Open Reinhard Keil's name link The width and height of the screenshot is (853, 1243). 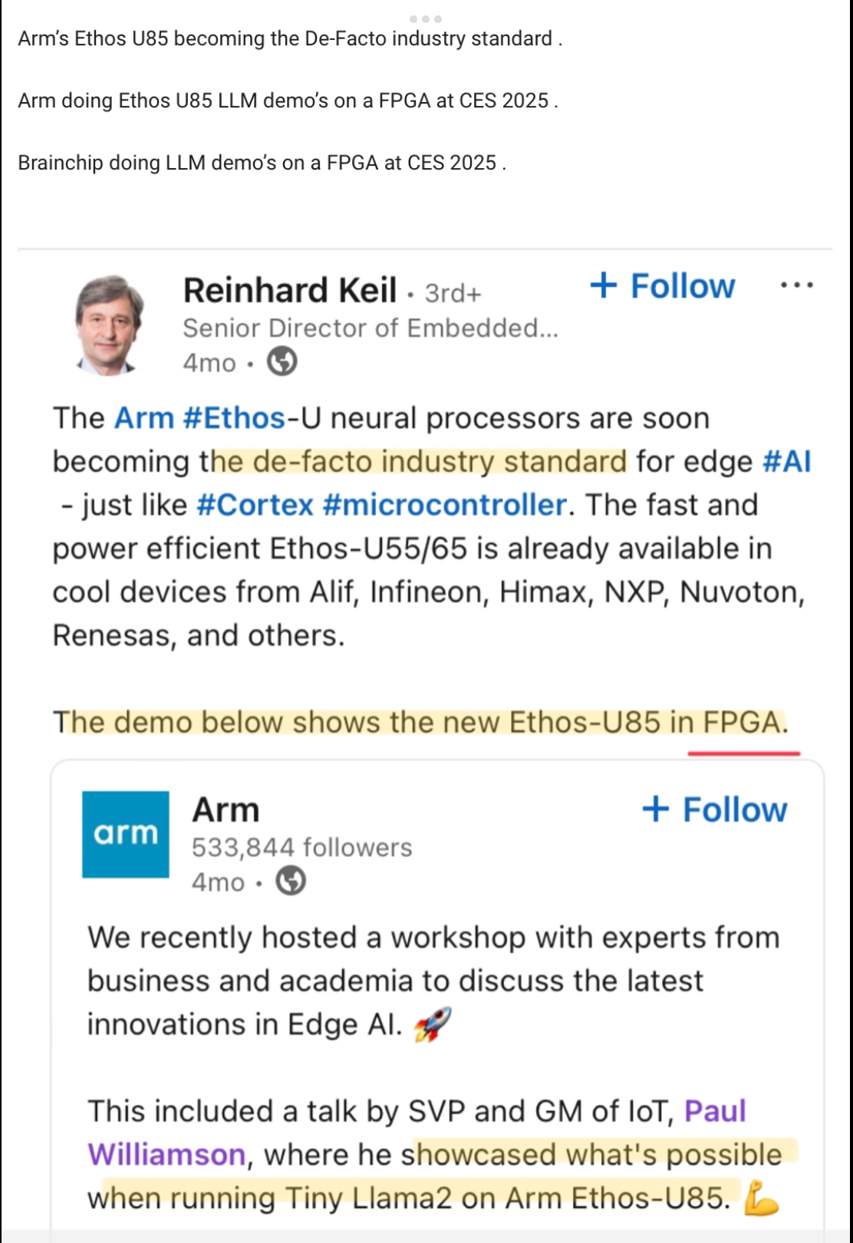point(289,291)
